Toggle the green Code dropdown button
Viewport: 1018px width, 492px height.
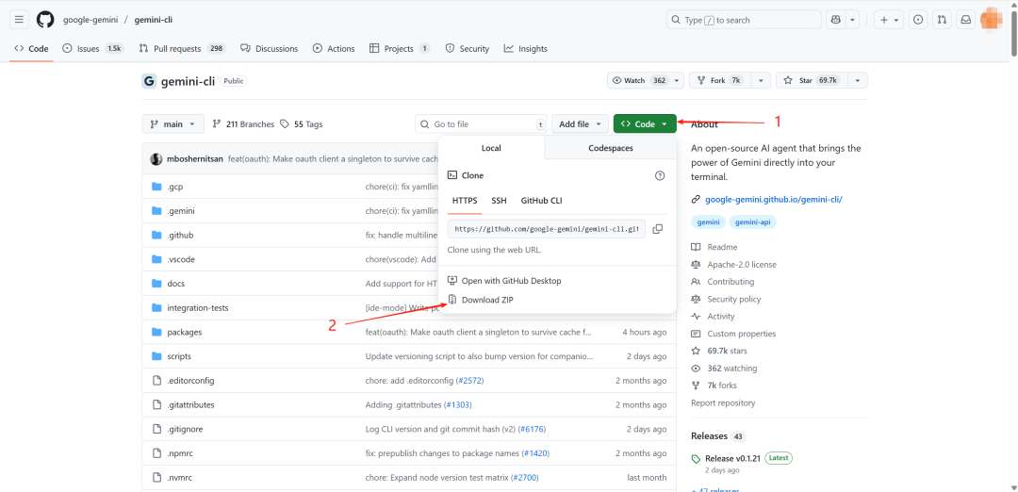(645, 124)
